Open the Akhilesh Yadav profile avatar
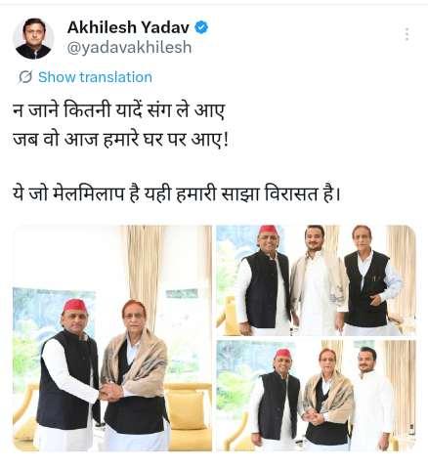428x468 pixels. pyautogui.click(x=33, y=38)
